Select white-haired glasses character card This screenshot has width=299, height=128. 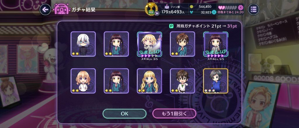83,44
